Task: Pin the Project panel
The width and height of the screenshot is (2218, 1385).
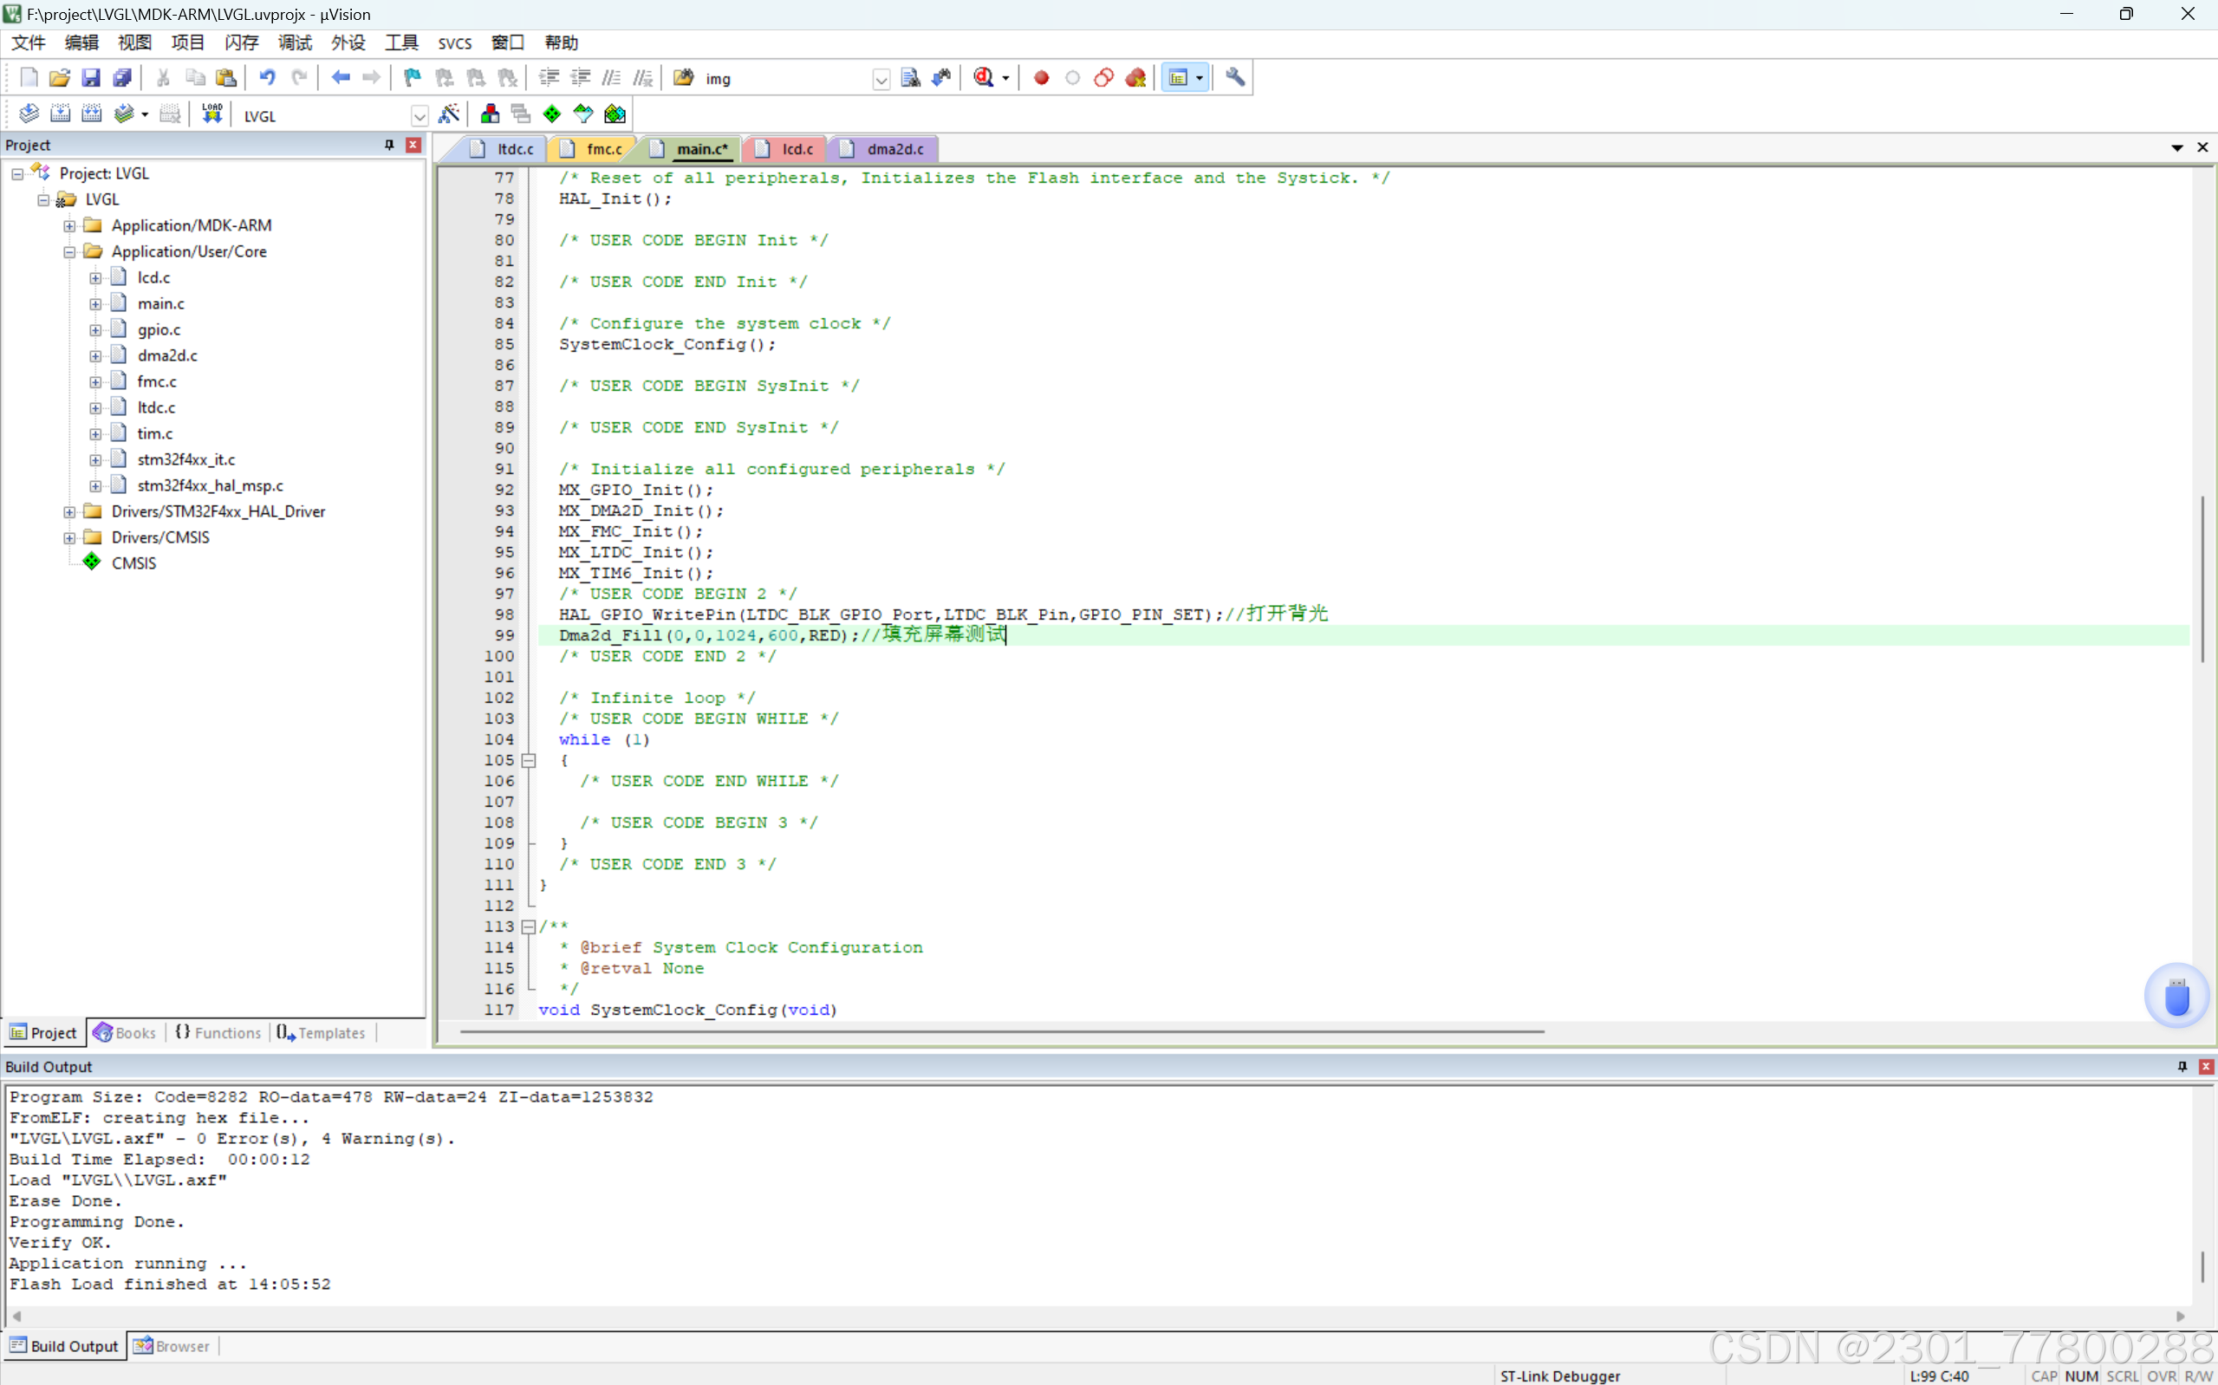Action: pyautogui.click(x=389, y=145)
